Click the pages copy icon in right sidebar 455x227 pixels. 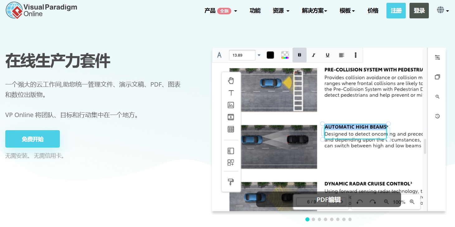point(438,77)
